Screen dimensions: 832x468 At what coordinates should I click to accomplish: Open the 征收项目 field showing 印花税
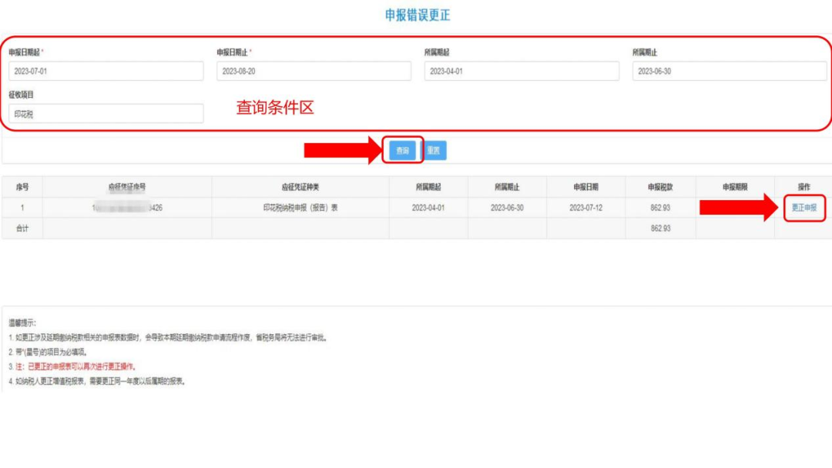tap(106, 114)
